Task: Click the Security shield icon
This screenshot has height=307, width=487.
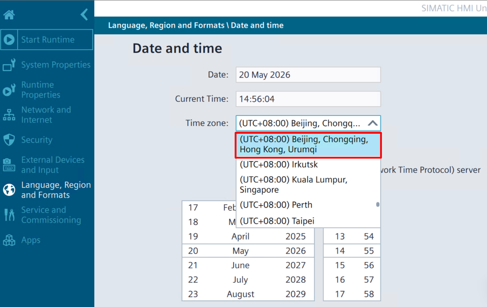Action: [9, 140]
